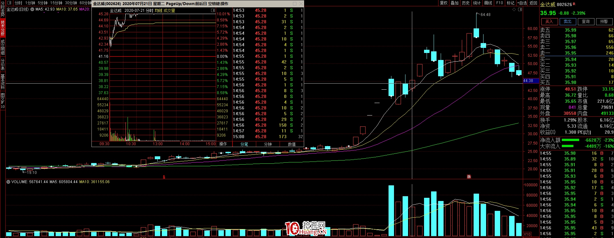The image size is (614, 238).
Task: Click the blue 卖出 sell button
Action: click(x=568, y=22)
